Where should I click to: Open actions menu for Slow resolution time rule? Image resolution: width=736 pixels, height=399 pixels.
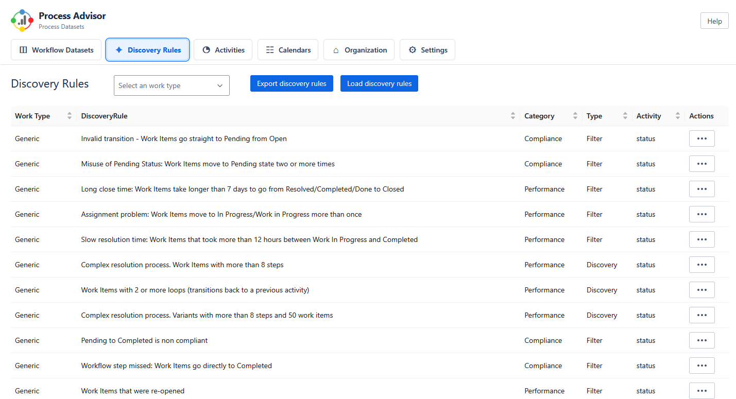(701, 239)
